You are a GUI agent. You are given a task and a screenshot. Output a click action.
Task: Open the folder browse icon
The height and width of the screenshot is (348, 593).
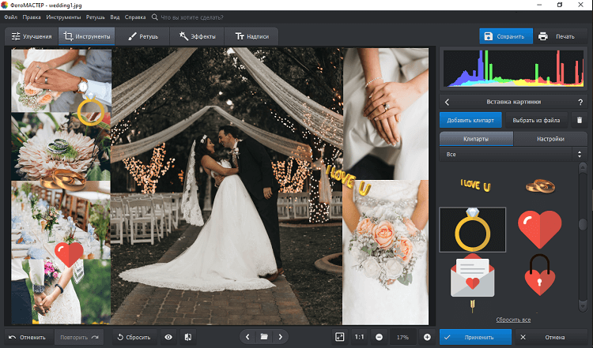point(264,337)
